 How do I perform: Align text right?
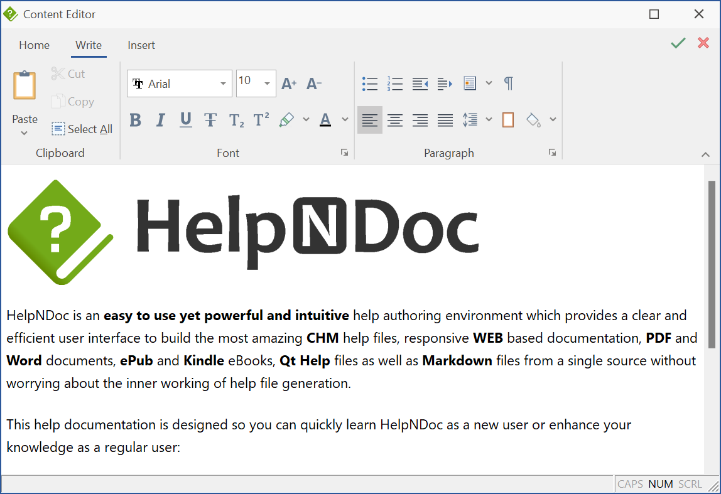(420, 120)
